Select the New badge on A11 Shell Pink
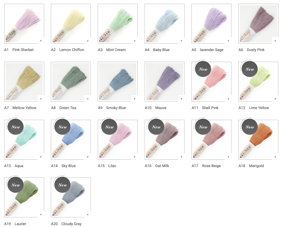 click(203, 69)
